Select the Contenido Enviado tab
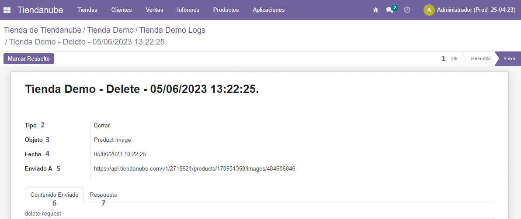This screenshot has width=521, height=219. pos(54,195)
